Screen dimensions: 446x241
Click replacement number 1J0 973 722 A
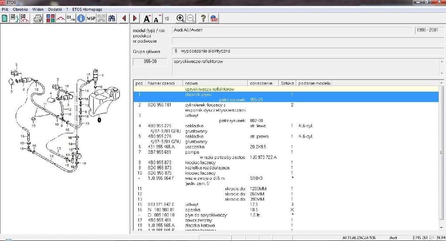[263, 157]
